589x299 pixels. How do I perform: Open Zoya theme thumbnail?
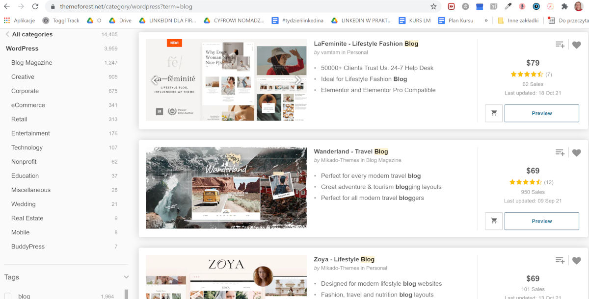[x=226, y=277]
